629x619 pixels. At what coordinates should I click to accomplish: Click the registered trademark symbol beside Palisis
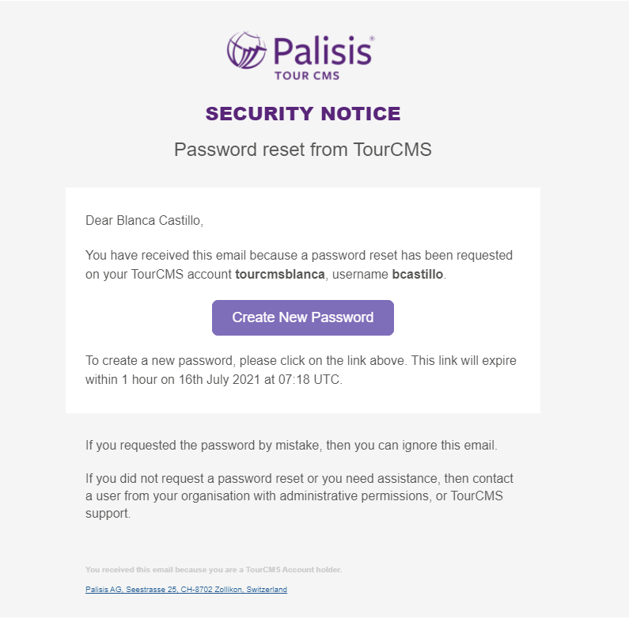point(373,39)
